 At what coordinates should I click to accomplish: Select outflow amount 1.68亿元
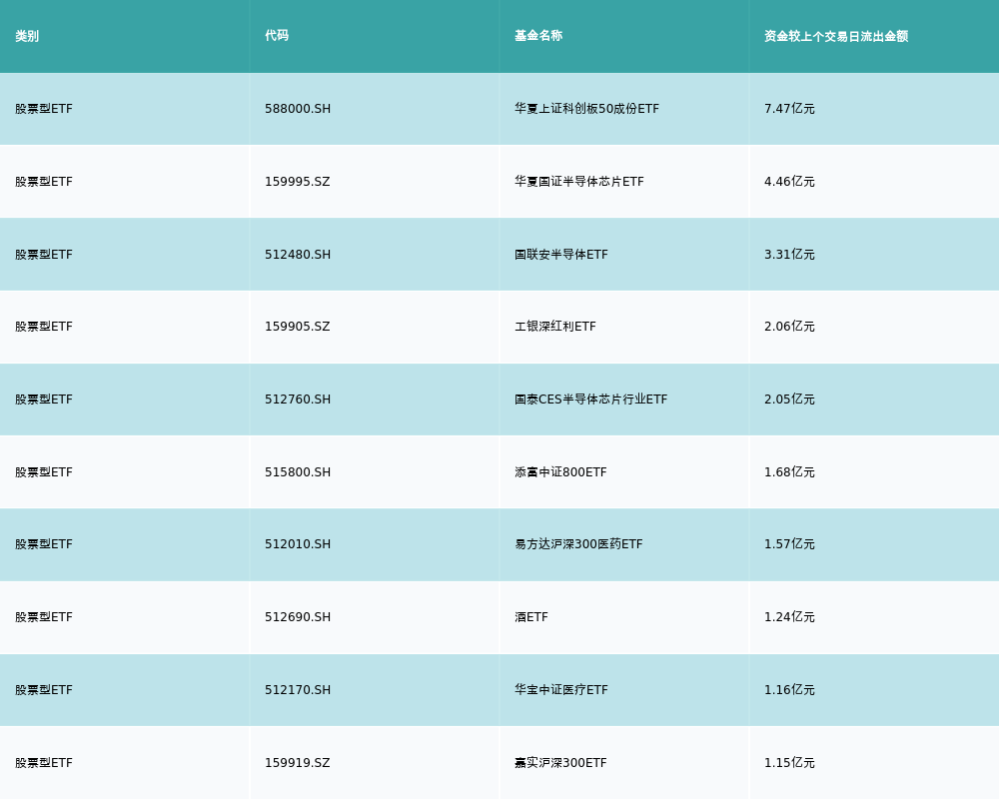[x=789, y=472]
